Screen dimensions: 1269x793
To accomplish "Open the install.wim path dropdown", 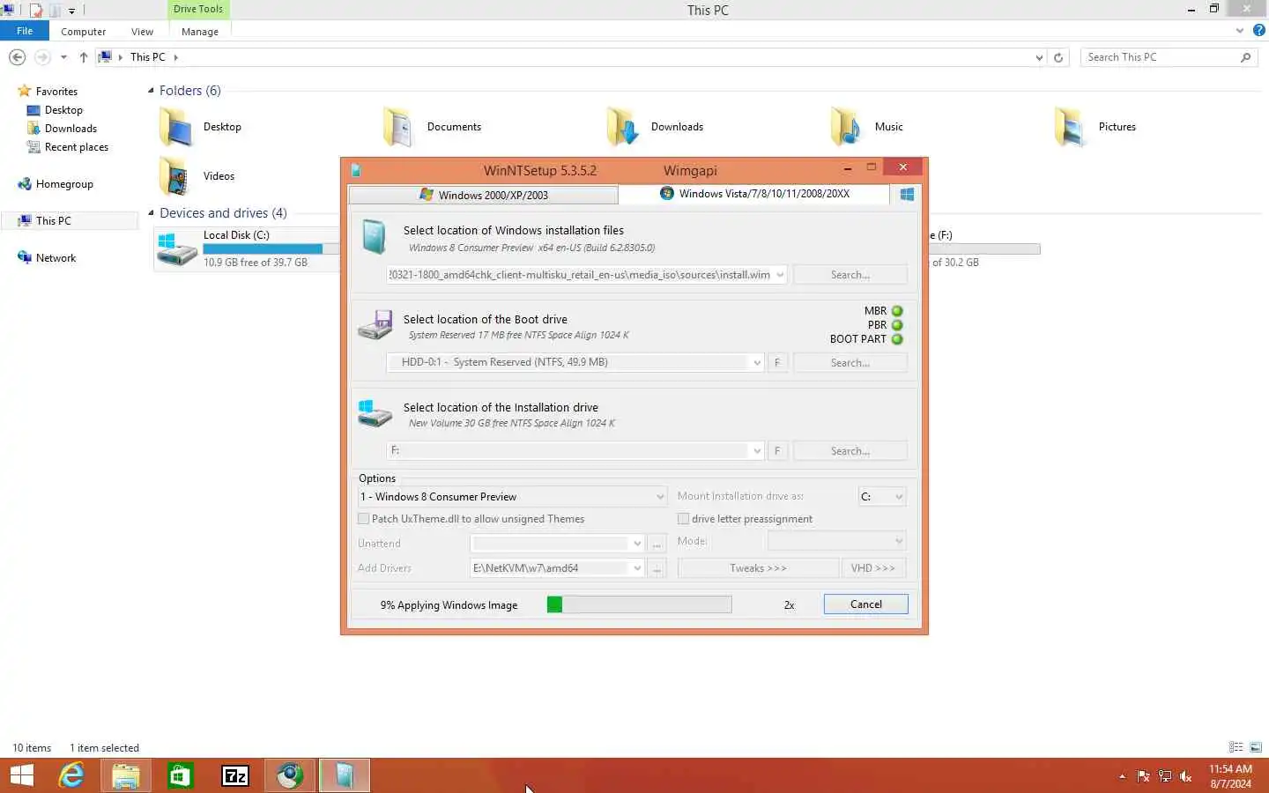I will pos(780,275).
